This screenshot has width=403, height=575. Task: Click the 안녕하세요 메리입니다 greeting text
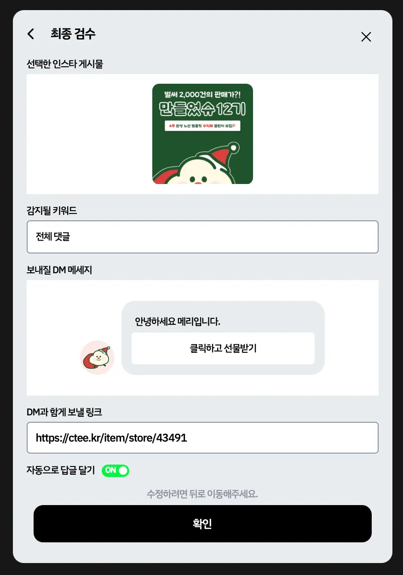pos(178,322)
